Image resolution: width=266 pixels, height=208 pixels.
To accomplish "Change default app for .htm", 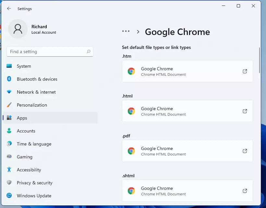I will tap(187, 71).
